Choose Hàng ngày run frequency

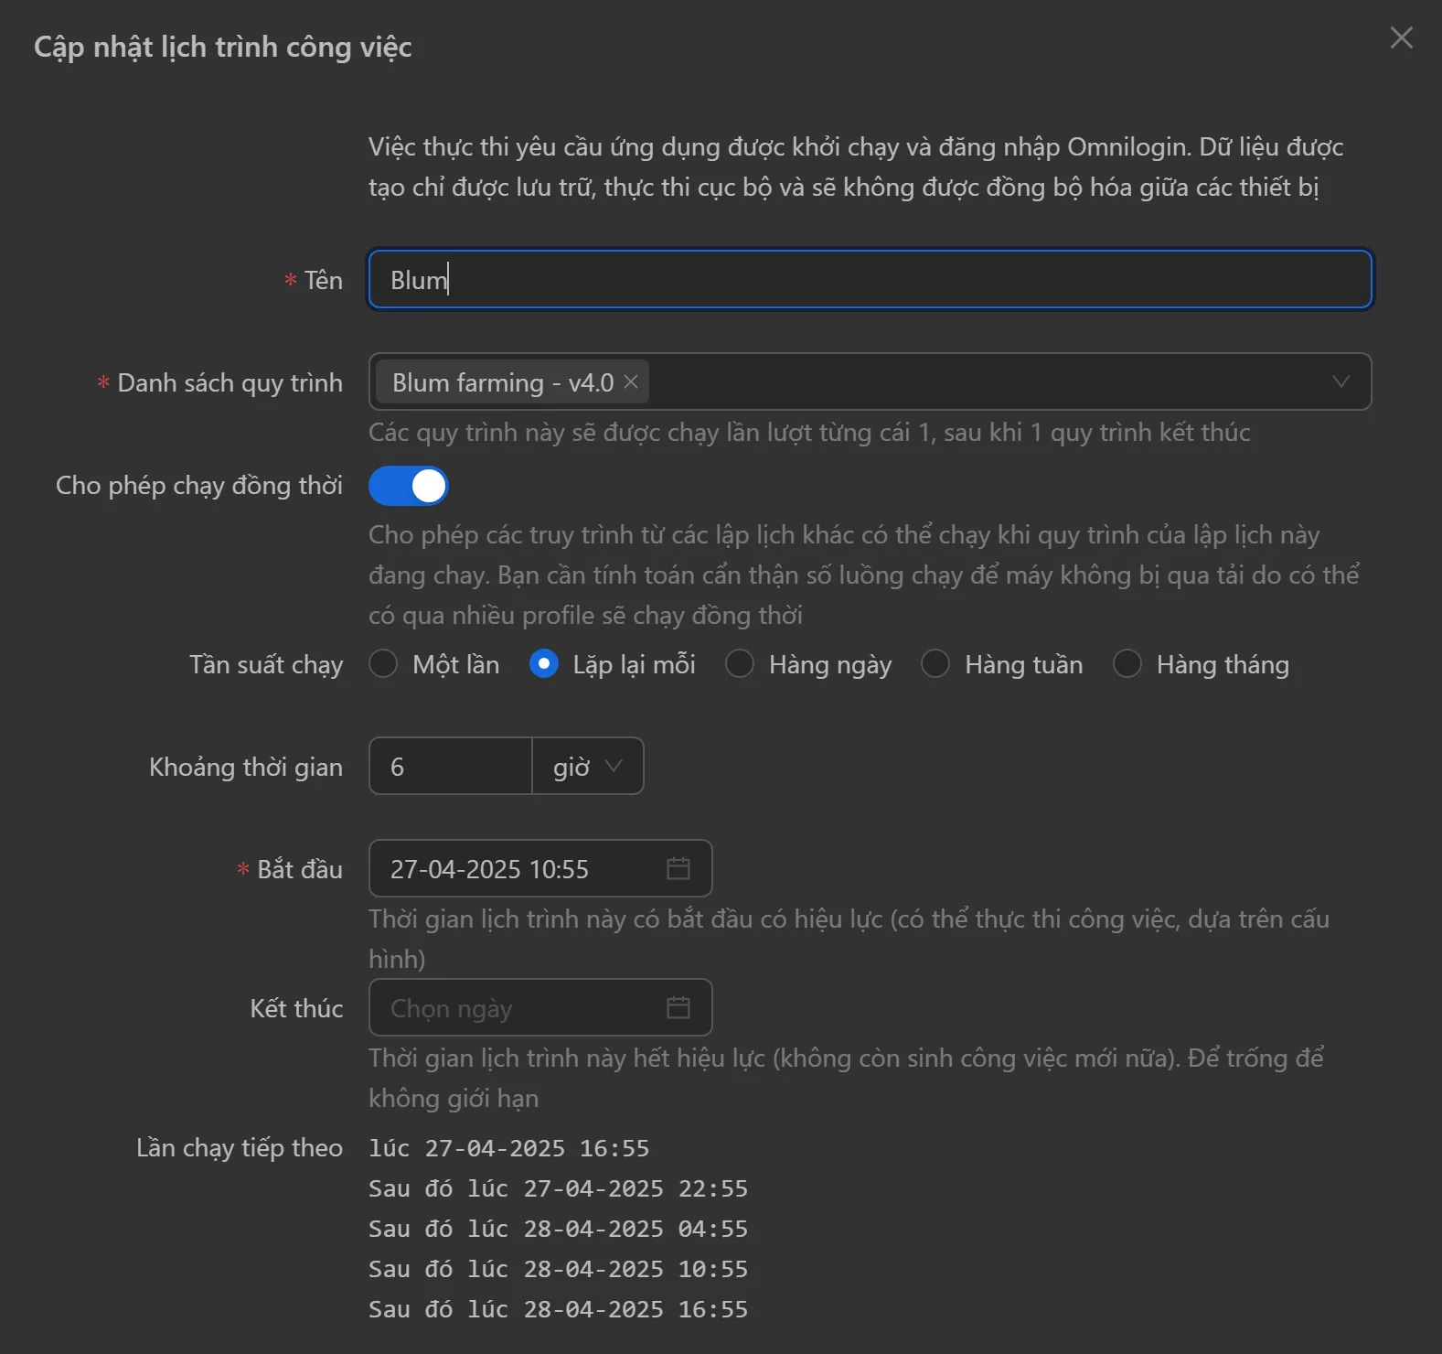(x=740, y=663)
